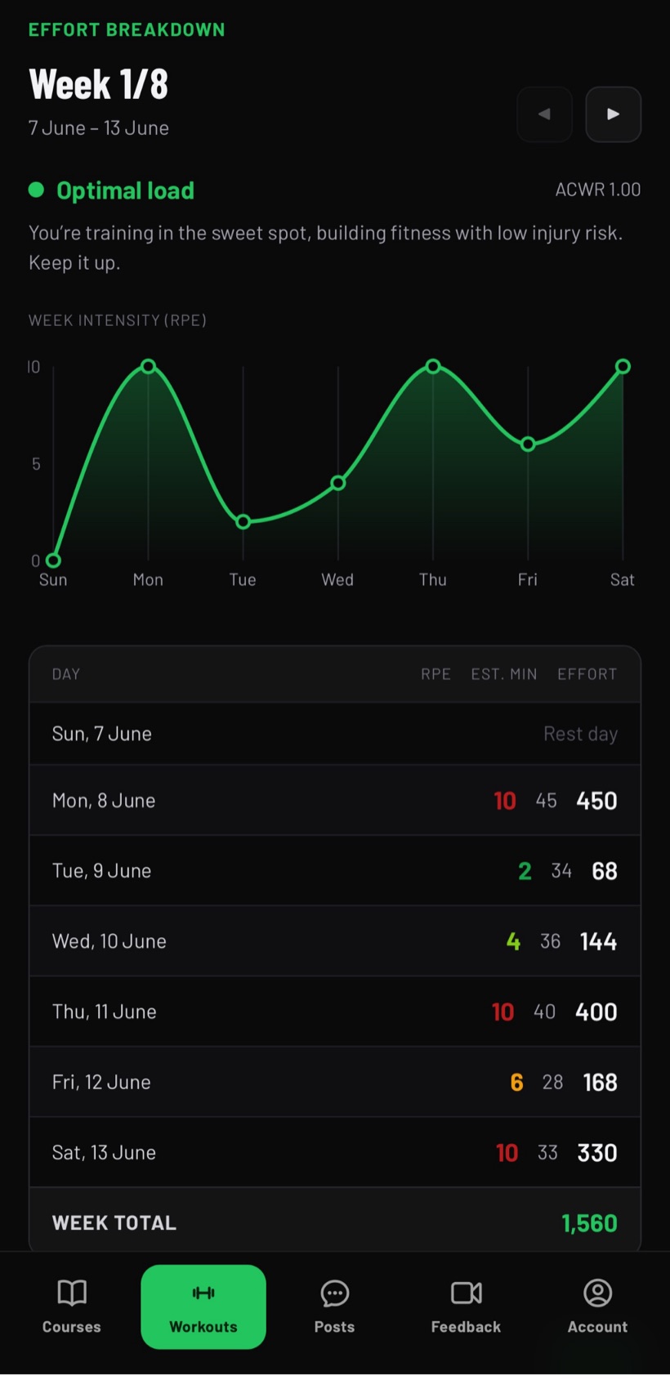Select Tuesday data point on intensity chart

243,521
